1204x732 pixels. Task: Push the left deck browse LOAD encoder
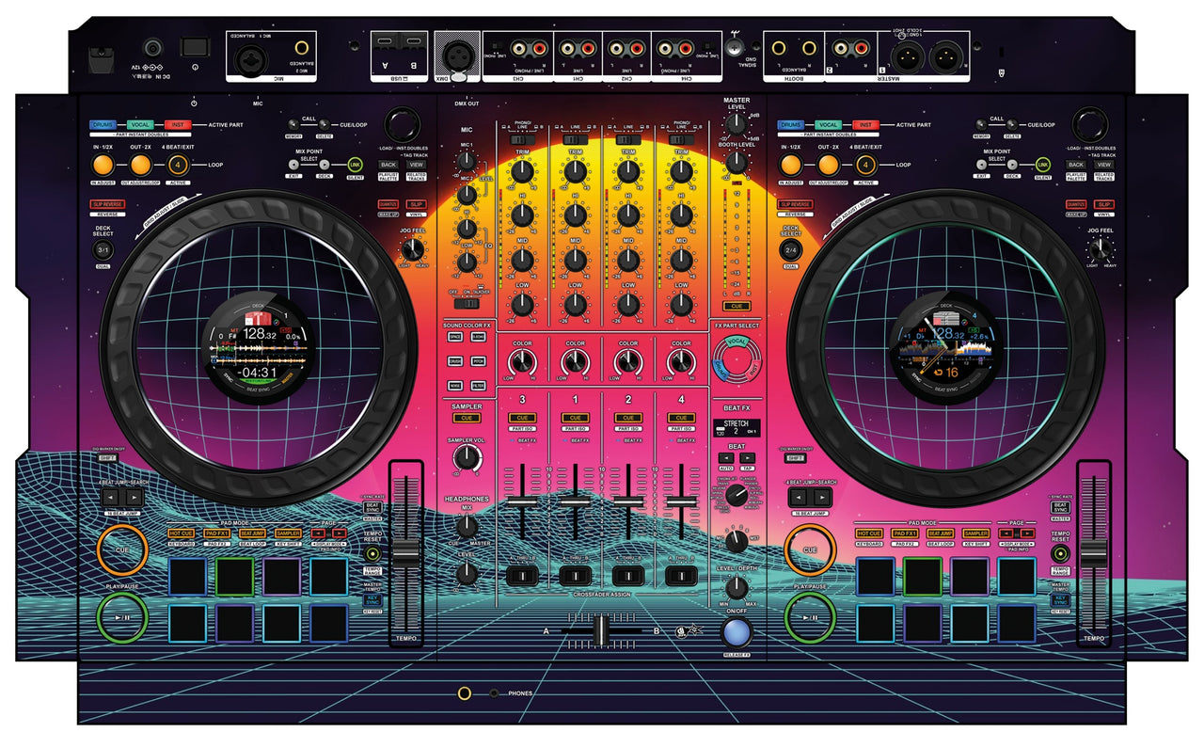401,125
